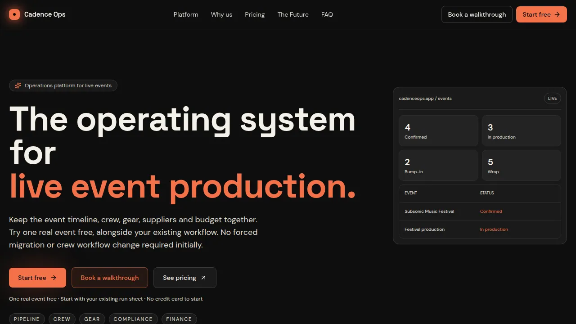Viewport: 576px width, 324px height.
Task: Click Book a walkthrough in the header
Action: click(x=477, y=14)
